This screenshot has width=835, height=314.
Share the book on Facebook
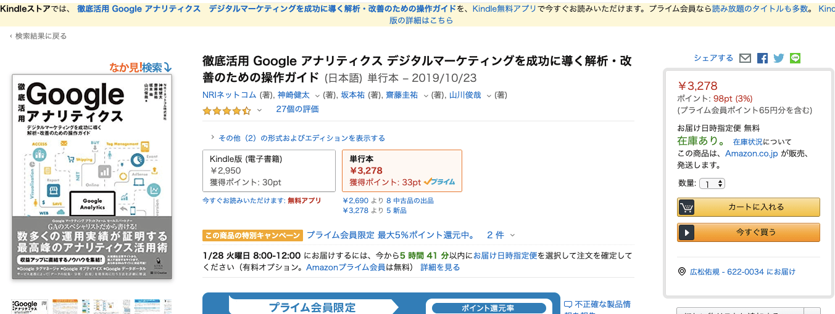click(x=762, y=58)
